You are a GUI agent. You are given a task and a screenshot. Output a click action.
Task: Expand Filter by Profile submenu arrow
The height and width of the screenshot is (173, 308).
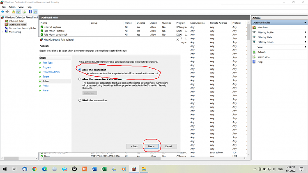305,32
